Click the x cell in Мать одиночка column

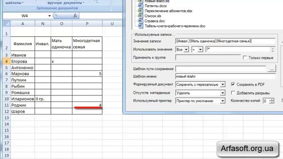click(x=61, y=61)
